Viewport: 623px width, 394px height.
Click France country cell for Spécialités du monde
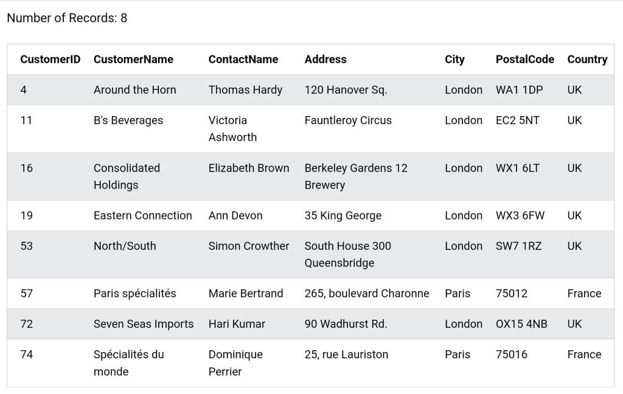tap(584, 354)
